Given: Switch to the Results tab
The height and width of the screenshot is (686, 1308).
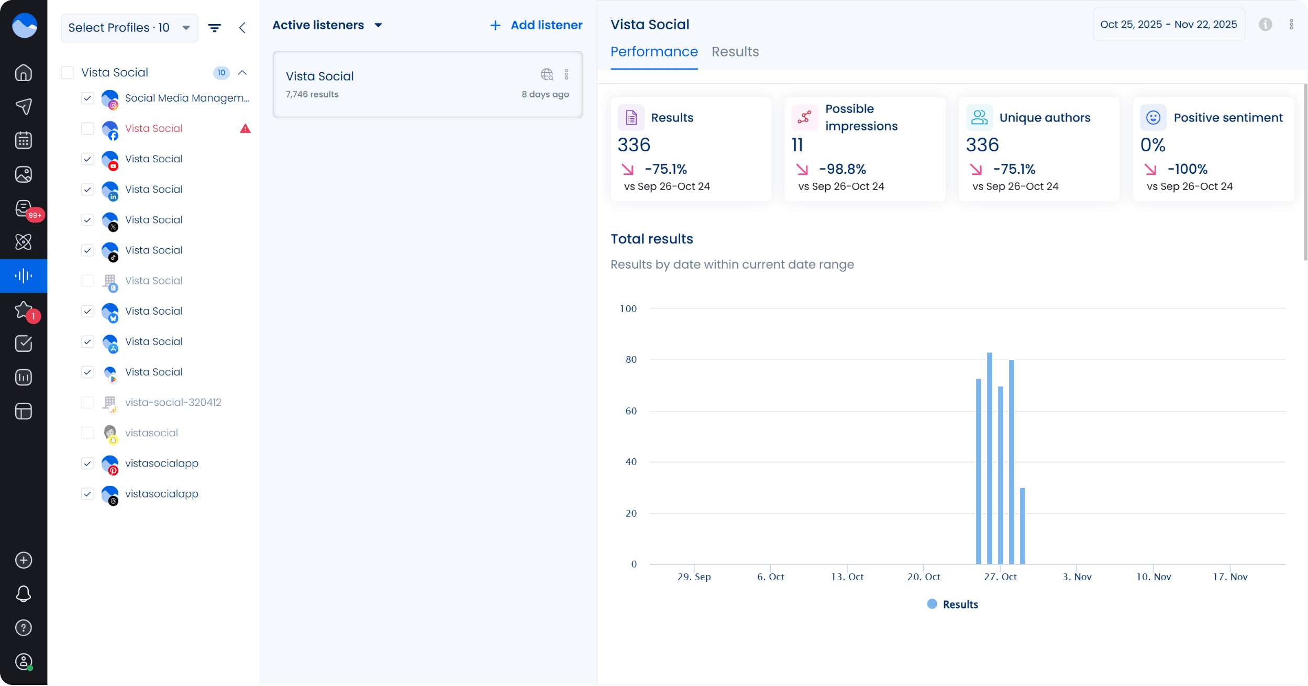Looking at the screenshot, I should pyautogui.click(x=735, y=52).
